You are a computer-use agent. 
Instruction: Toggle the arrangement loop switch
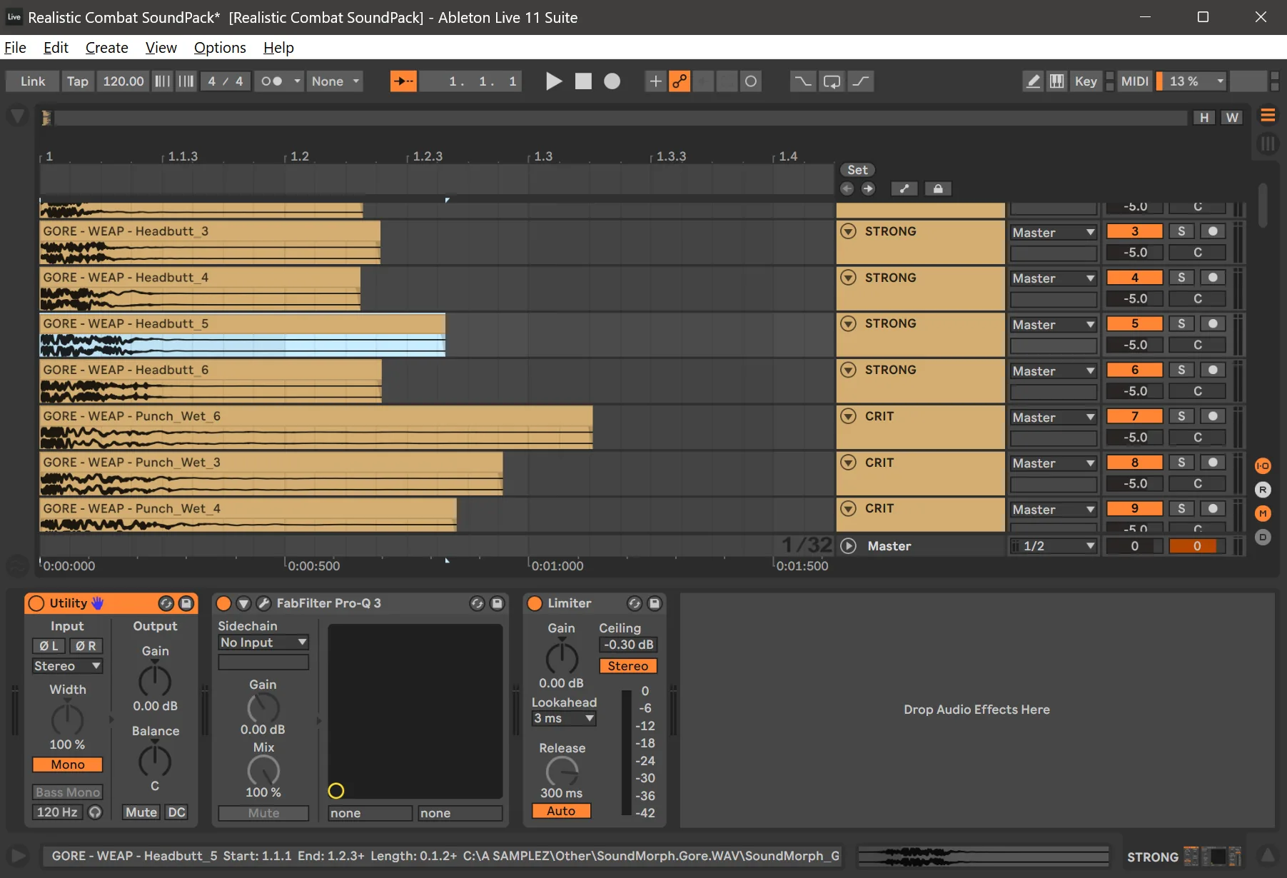tap(832, 81)
